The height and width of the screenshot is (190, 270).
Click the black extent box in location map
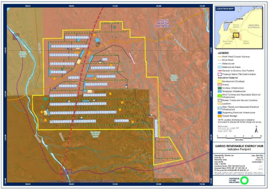coord(236,35)
